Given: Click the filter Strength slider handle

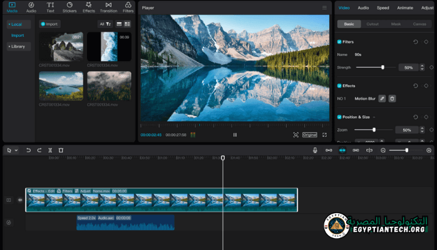Looking at the screenshot, I should coord(383,67).
